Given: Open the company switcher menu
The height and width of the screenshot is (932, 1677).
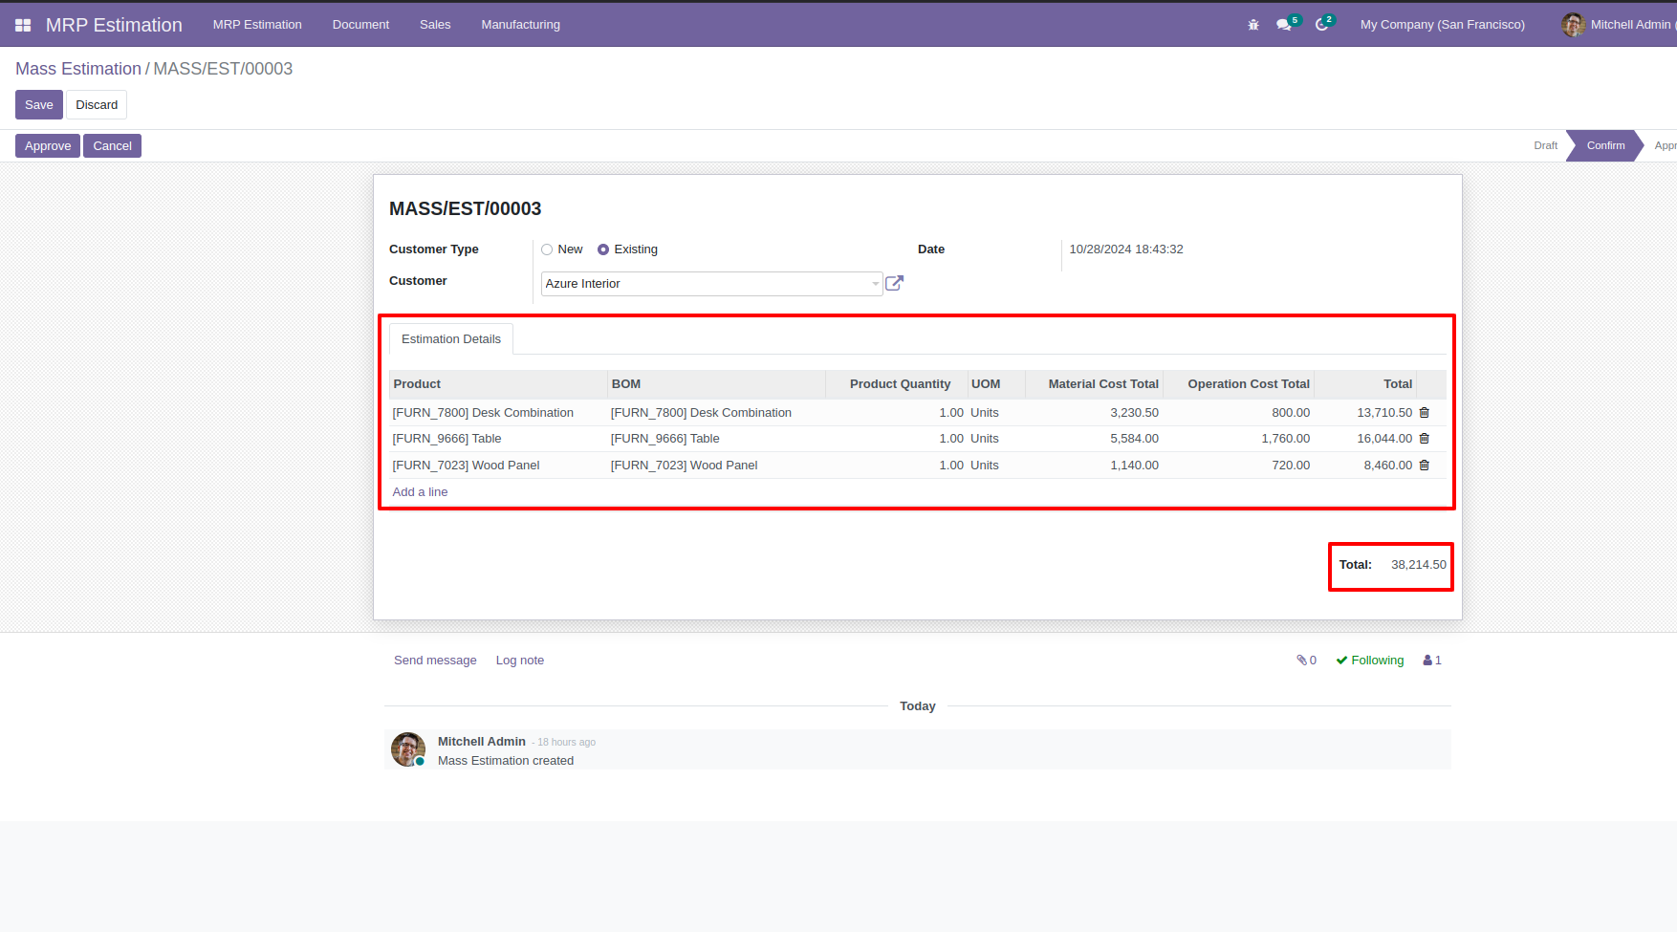Looking at the screenshot, I should pos(1443,25).
